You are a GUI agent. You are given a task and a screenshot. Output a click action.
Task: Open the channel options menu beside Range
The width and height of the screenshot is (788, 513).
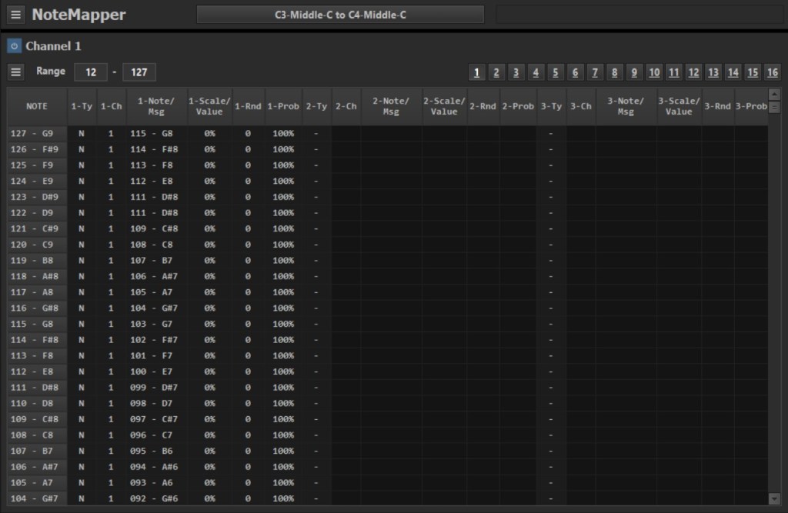(x=16, y=72)
